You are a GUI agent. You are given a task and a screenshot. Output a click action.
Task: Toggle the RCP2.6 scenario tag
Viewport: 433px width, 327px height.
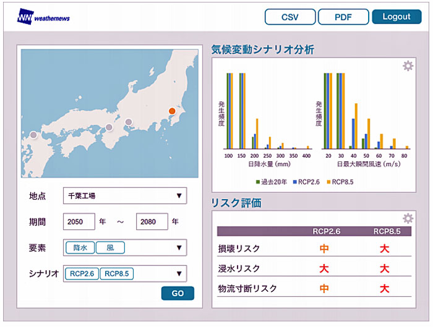pos(82,274)
